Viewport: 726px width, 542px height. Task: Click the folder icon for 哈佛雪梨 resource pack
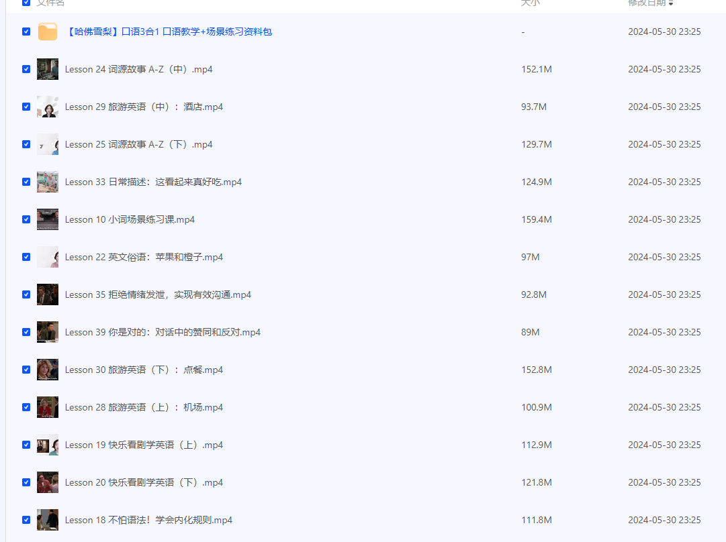pyautogui.click(x=48, y=32)
